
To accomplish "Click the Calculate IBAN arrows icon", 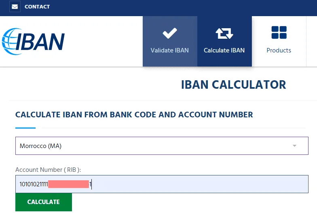I will pyautogui.click(x=224, y=33).
